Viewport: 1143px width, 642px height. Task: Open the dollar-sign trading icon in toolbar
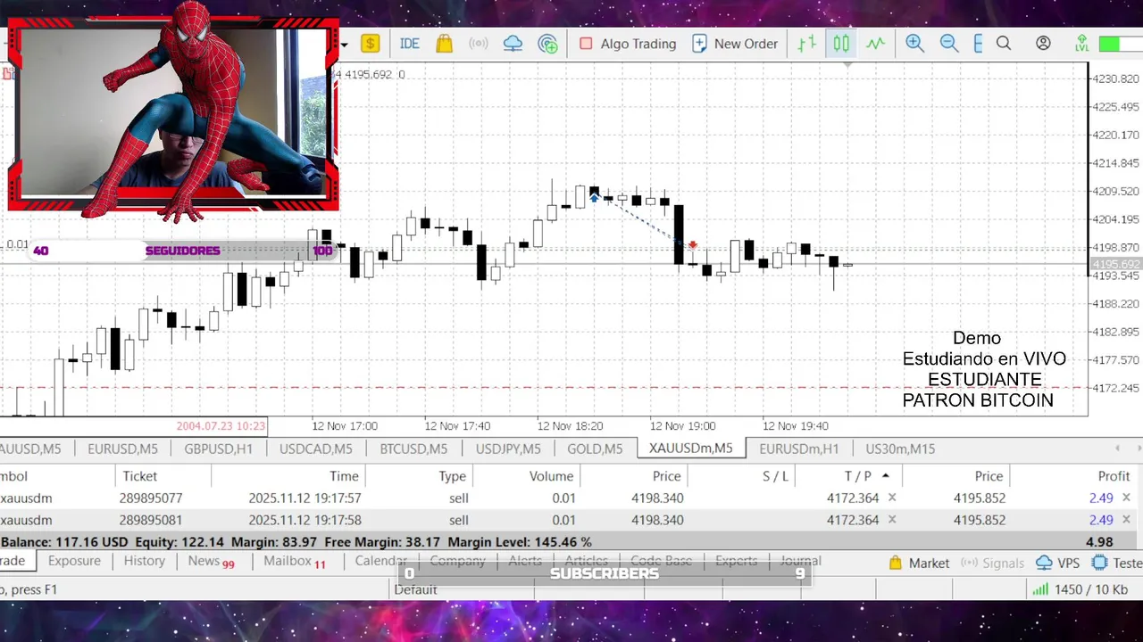pos(370,44)
